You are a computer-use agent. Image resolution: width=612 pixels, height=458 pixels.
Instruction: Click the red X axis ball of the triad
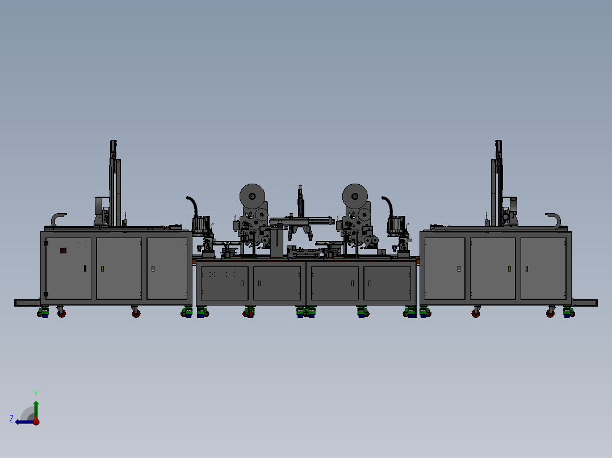pyautogui.click(x=36, y=421)
